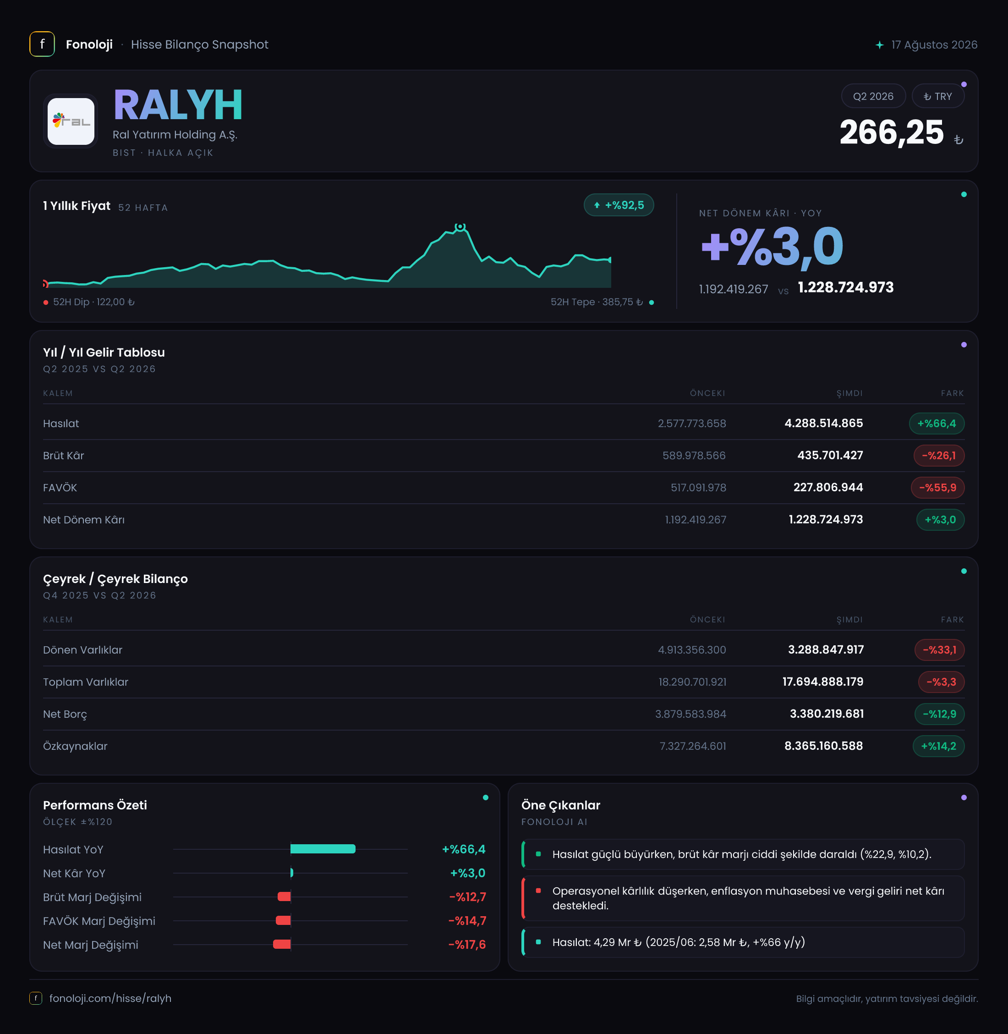Screen dimensions: 1008x1034
Task: Click the "Çeyrek / Çeyrek Bilanço" heading
Action: click(115, 579)
